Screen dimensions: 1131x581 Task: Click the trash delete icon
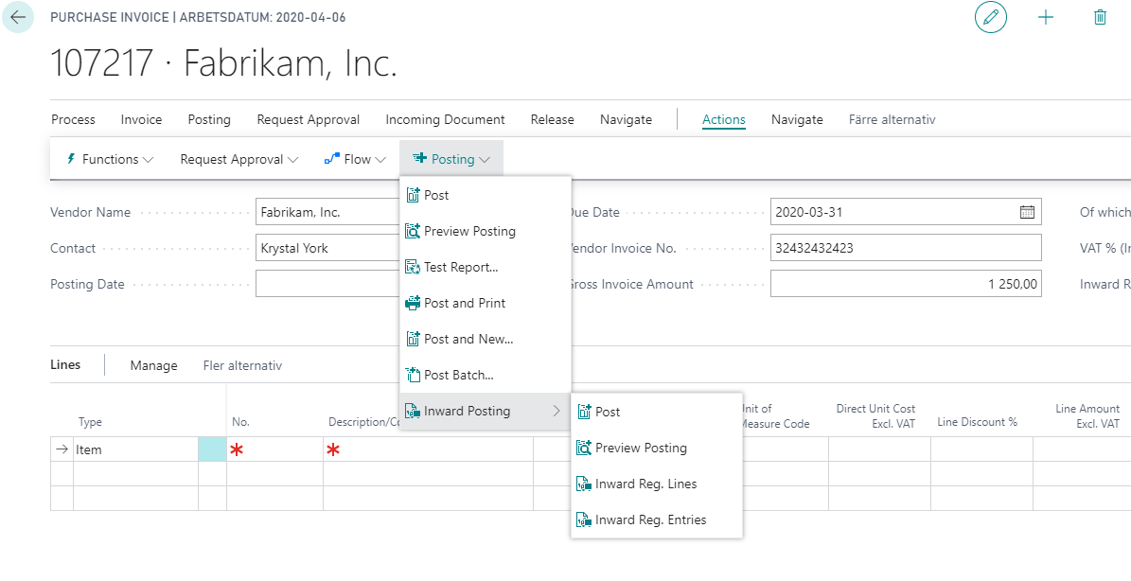pyautogui.click(x=1100, y=17)
